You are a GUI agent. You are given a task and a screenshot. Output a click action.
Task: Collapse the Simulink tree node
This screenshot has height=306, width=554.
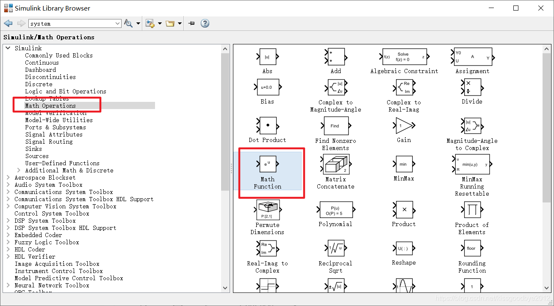coord(8,48)
